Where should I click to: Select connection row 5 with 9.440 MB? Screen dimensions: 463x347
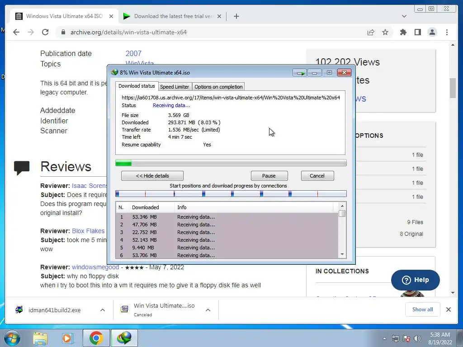click(x=227, y=248)
